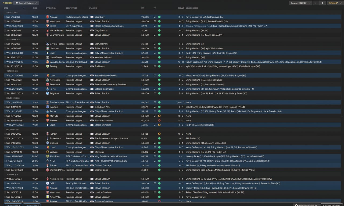Image resolution: width=344 pixels, height=206 pixels.
Task: Click the 13 - 0 result against Swindon Town
Action: pos(181,62)
